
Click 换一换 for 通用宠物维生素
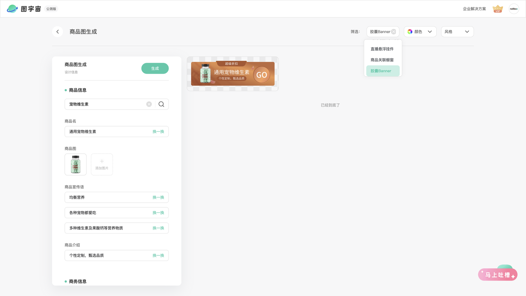[x=158, y=132]
